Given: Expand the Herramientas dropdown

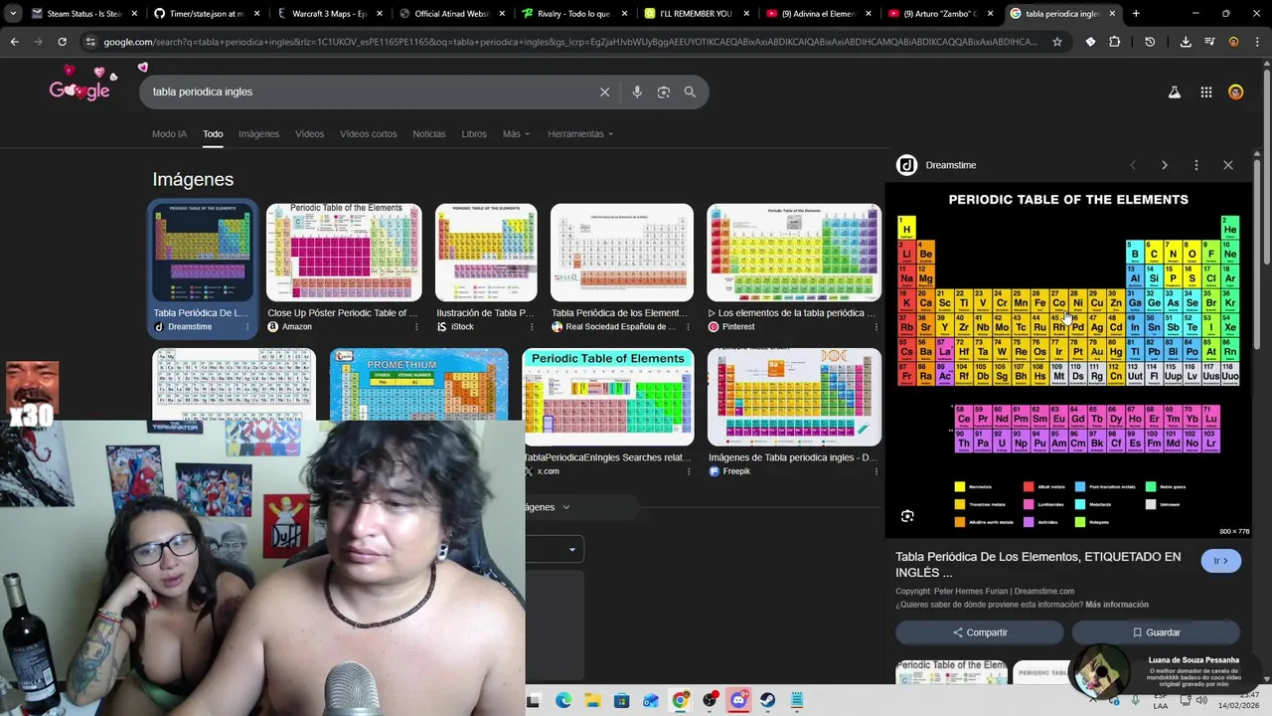Looking at the screenshot, I should [580, 134].
